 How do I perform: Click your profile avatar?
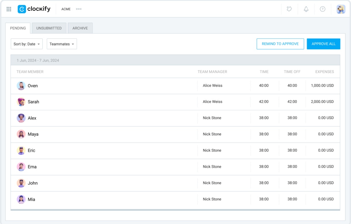click(x=340, y=9)
